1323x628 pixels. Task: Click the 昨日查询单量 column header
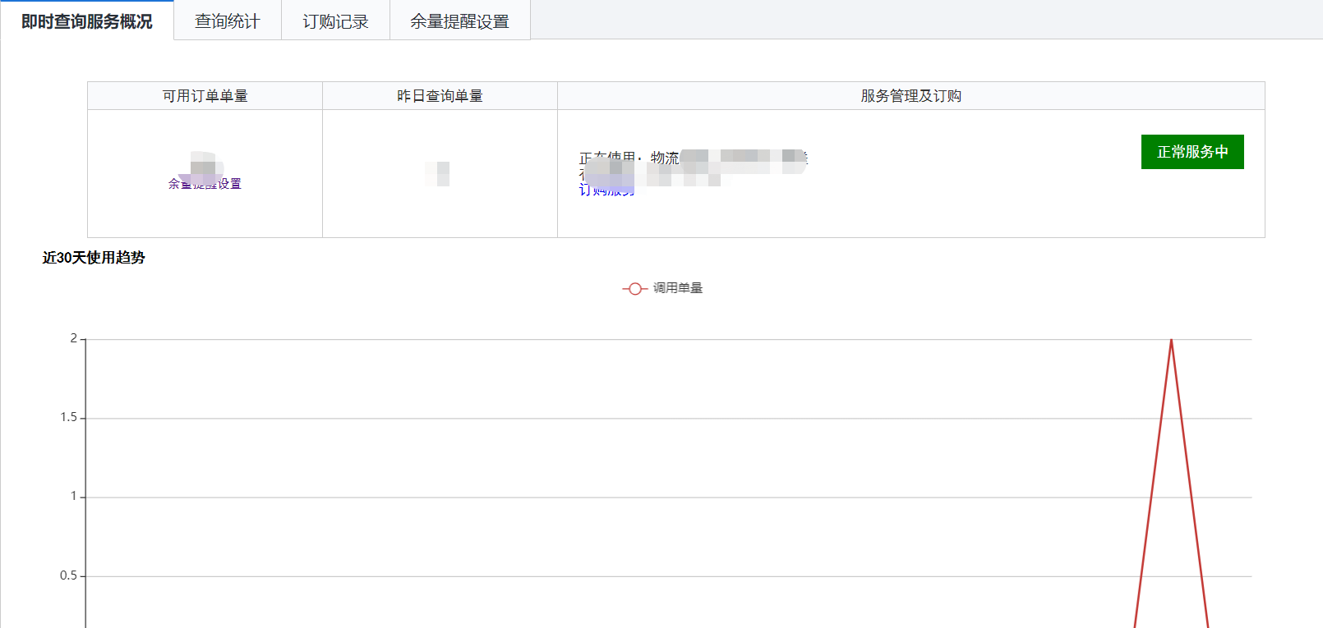(x=440, y=96)
